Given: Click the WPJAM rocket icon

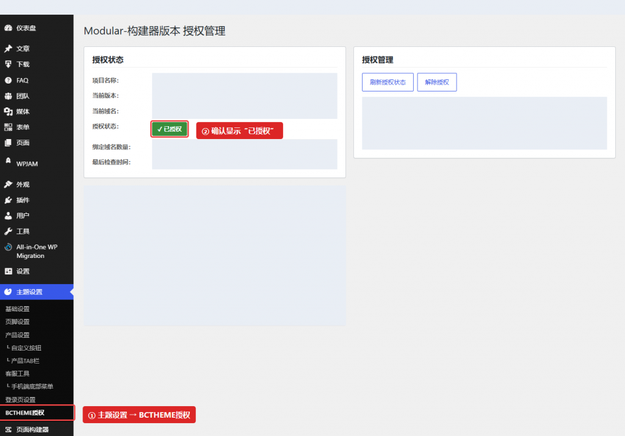Looking at the screenshot, I should pos(8,160).
